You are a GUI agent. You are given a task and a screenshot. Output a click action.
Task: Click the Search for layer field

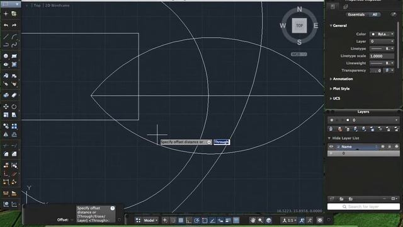point(363,207)
